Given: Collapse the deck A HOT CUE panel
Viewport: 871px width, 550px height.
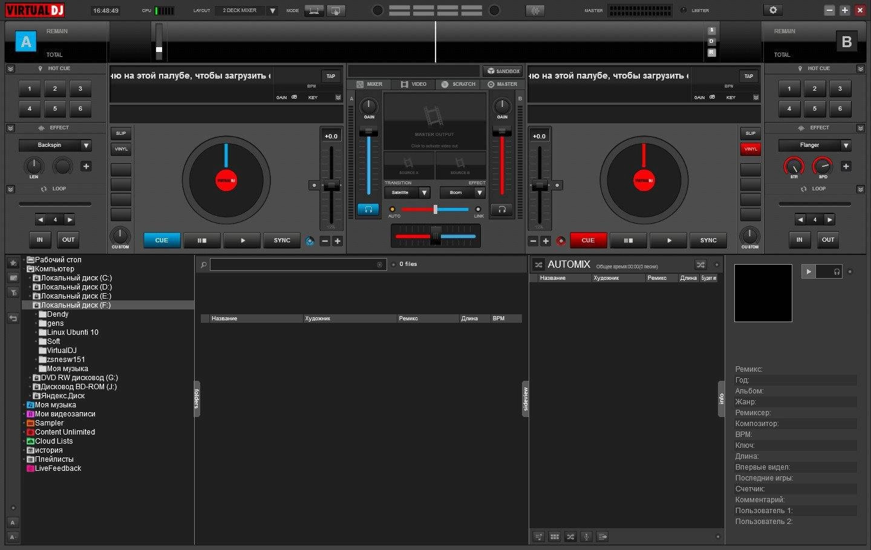Looking at the screenshot, I should click(10, 69).
